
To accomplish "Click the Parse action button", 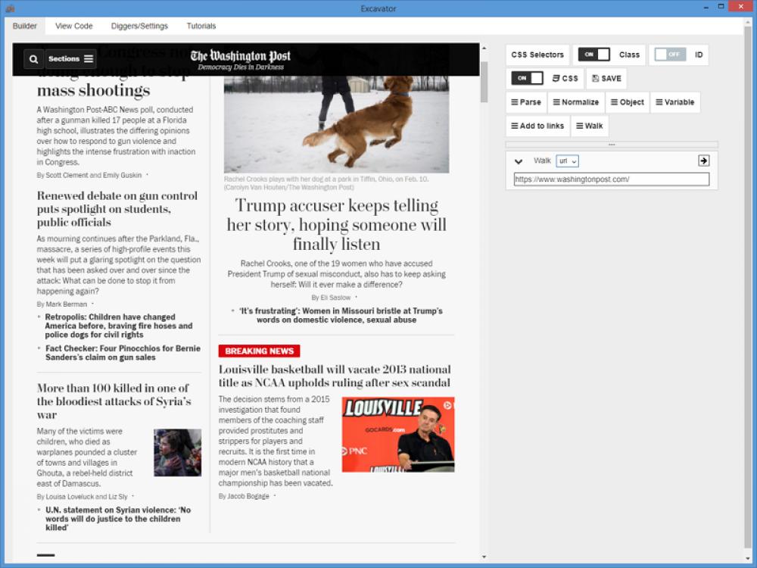I will [526, 102].
